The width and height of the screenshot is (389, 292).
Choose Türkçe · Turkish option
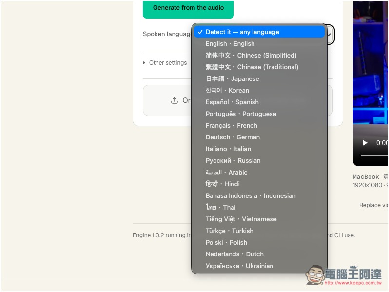tap(259, 231)
